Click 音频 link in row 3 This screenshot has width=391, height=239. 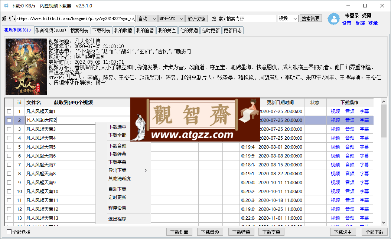(x=350, y=129)
